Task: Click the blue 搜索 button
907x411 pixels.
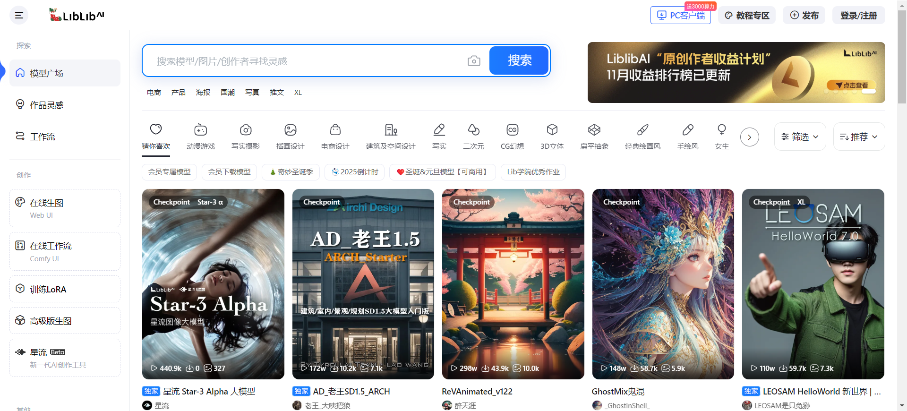Action: [x=519, y=60]
